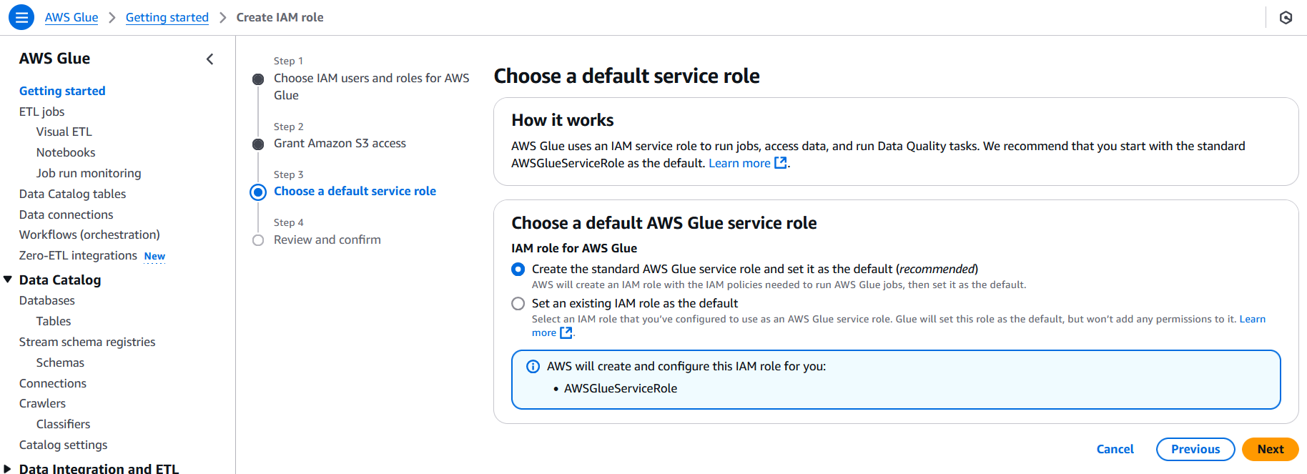1307x474 pixels.
Task: Click 'Learn more' link in How it works
Action: [x=739, y=163]
